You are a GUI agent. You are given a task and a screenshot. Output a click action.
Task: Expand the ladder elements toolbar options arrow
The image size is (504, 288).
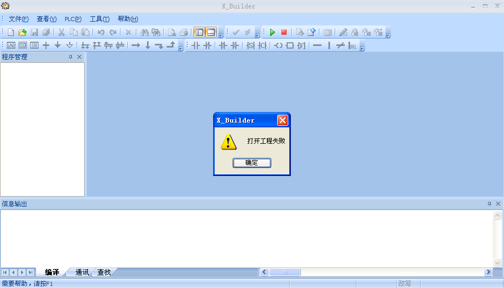coord(362,48)
